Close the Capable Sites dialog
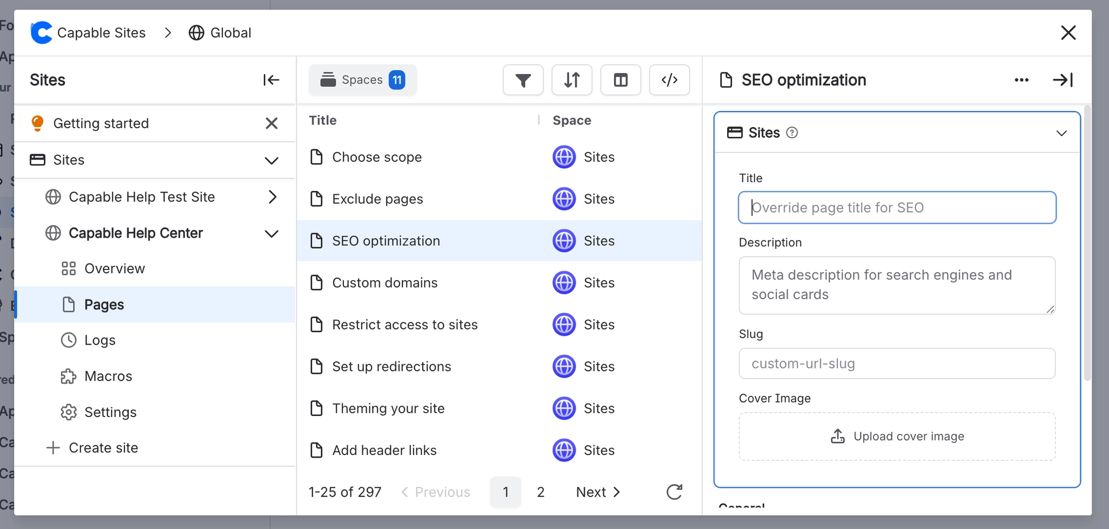Image resolution: width=1109 pixels, height=529 pixels. 1068,32
